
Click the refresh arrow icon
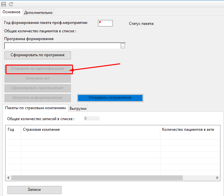[x=11, y=4]
